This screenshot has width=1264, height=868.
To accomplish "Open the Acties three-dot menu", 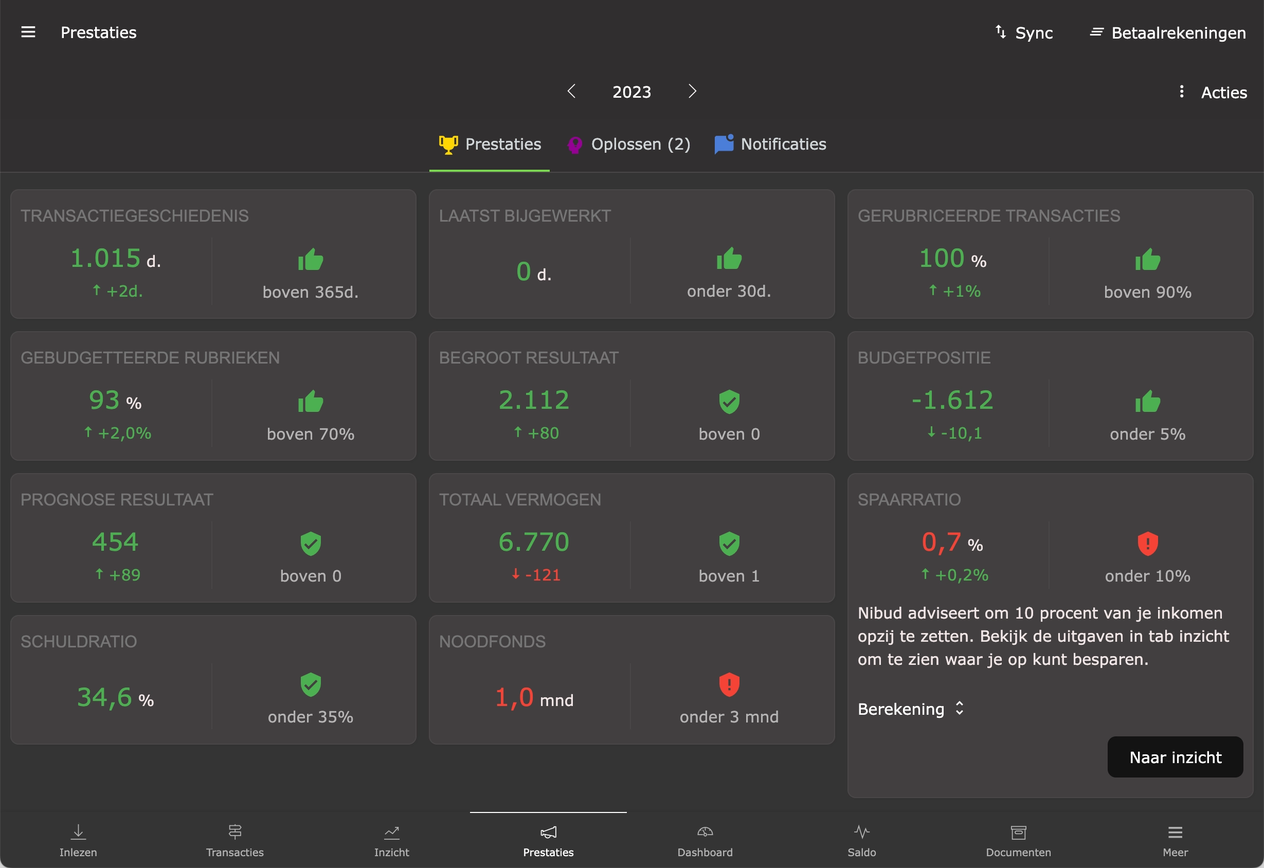I will 1181,92.
